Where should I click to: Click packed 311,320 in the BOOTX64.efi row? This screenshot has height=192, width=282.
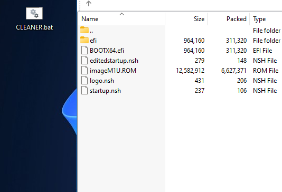coord(236,51)
